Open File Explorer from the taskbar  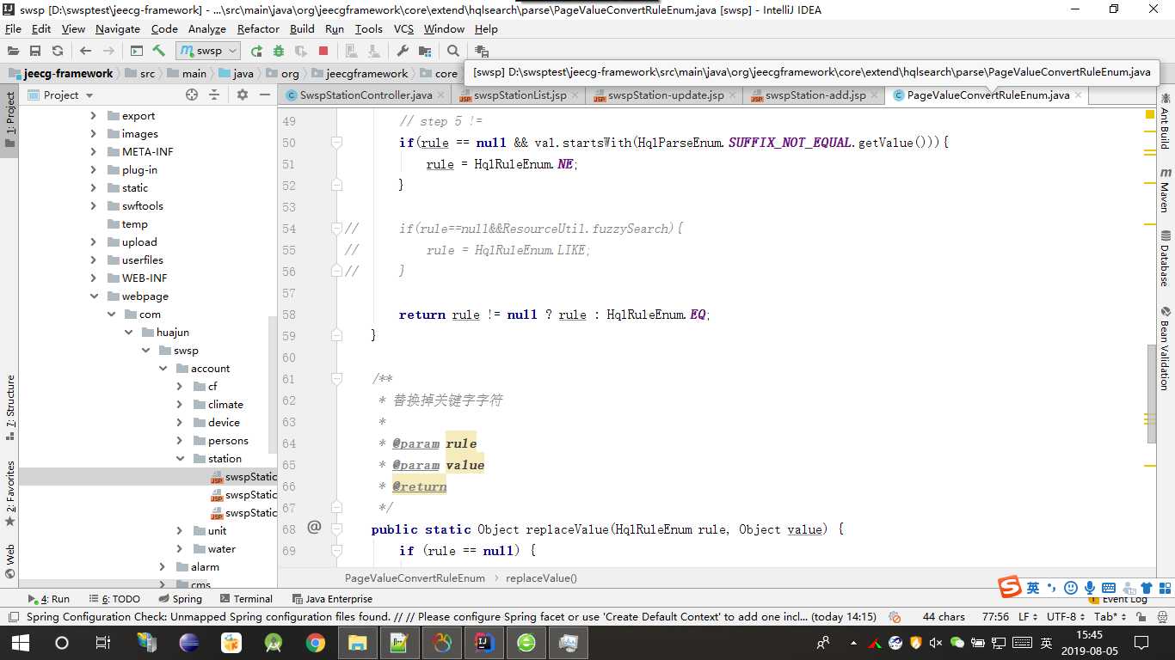click(358, 642)
